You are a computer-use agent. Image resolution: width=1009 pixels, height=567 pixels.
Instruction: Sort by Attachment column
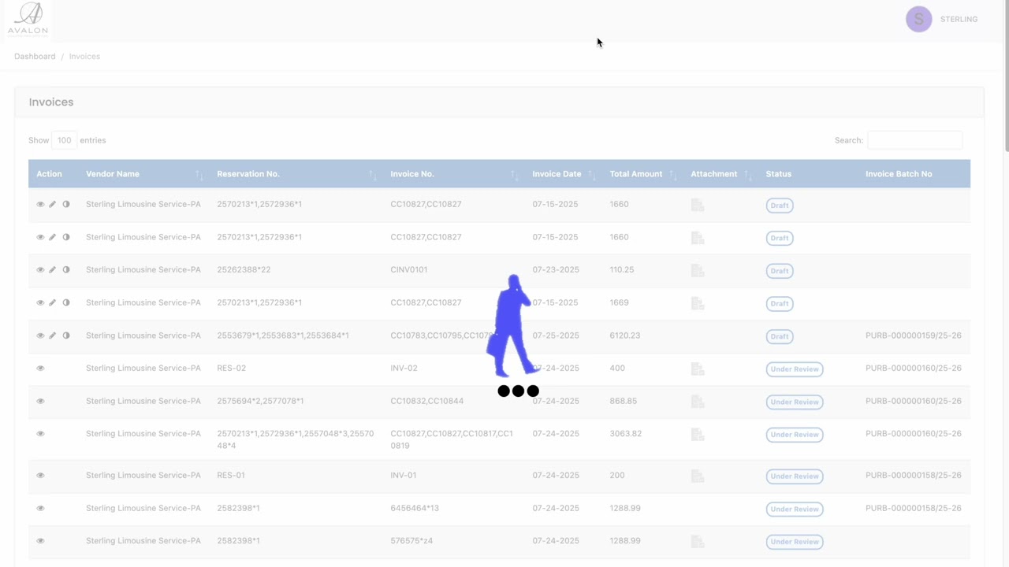pyautogui.click(x=720, y=174)
